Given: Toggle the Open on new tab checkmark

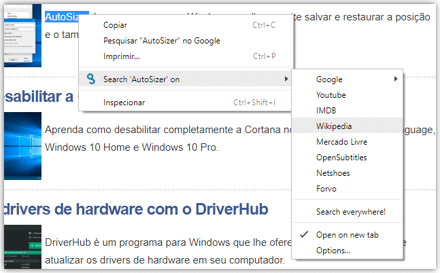Looking at the screenshot, I should (304, 235).
